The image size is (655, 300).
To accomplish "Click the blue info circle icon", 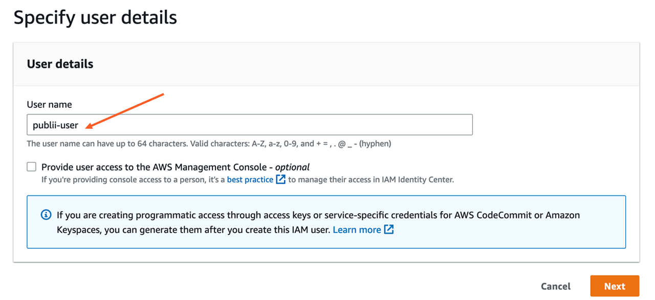I will pyautogui.click(x=46, y=215).
